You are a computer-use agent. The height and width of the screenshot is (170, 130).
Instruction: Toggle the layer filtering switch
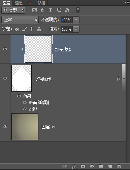click(78, 10)
